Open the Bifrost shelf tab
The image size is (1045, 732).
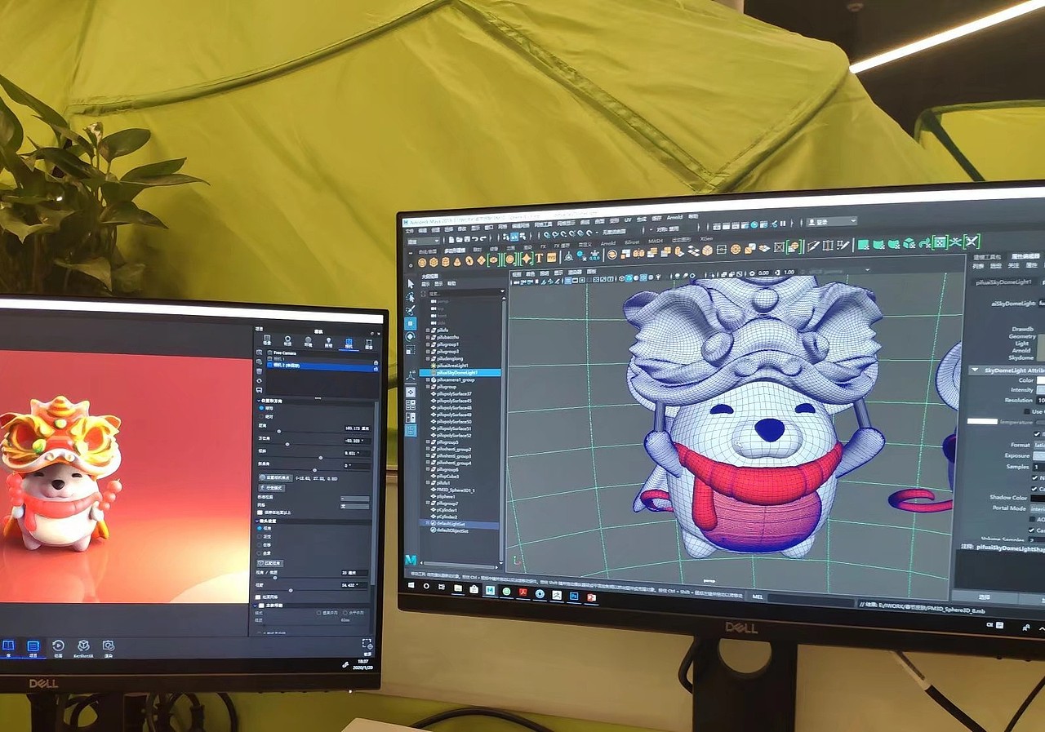632,242
